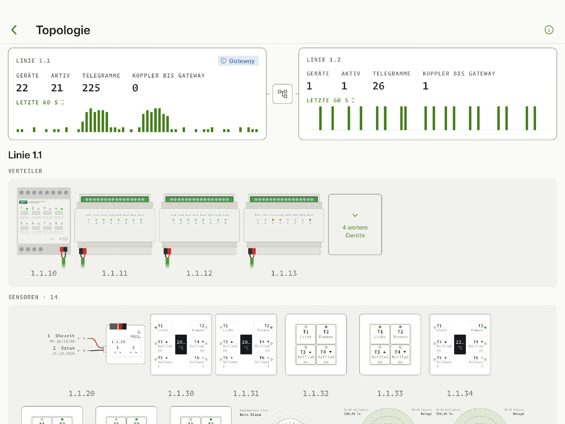Click temperature display on sensor 1.1.30
The image size is (565, 424).
point(181,345)
